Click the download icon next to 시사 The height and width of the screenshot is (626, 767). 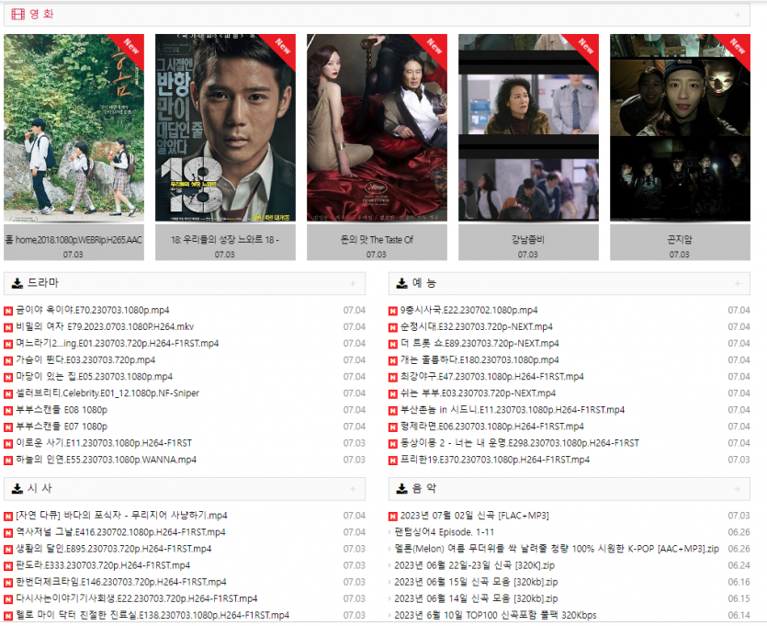[x=17, y=489]
